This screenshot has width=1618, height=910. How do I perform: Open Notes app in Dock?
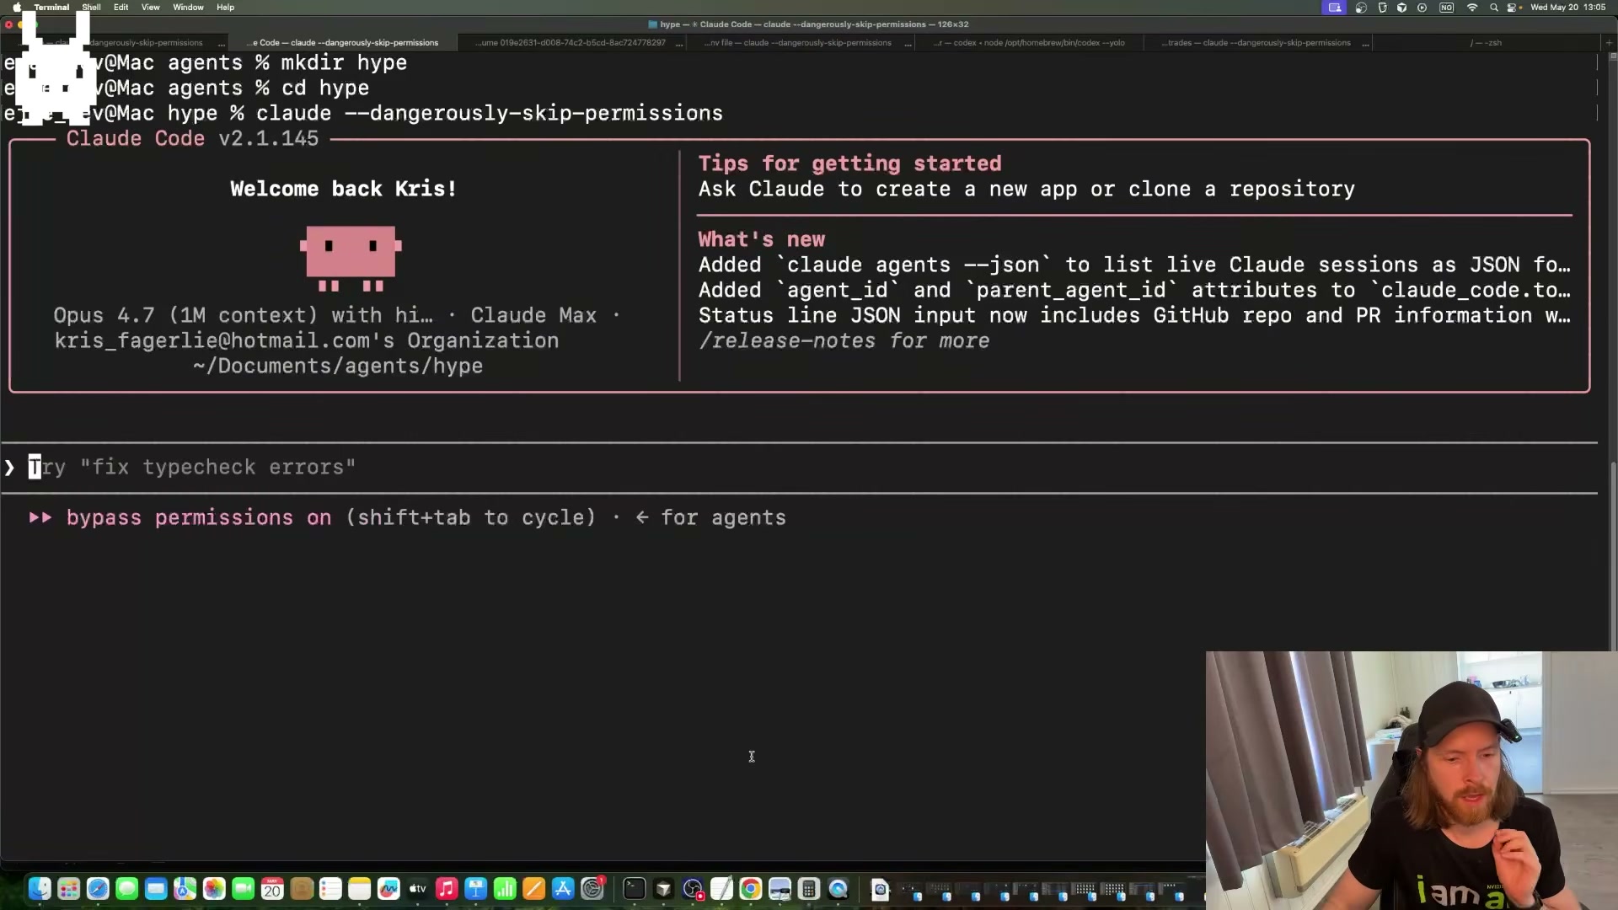360,888
